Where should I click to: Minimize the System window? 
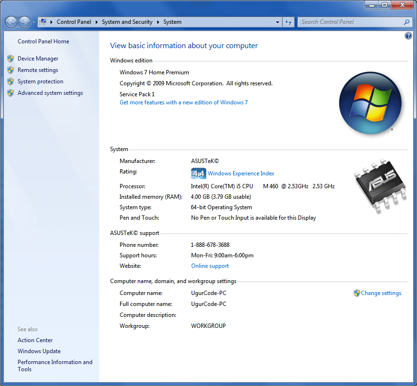point(372,5)
